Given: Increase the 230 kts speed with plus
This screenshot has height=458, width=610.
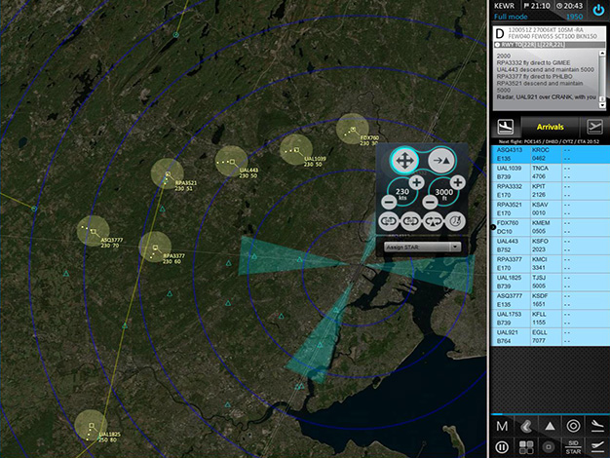Looking at the screenshot, I should coord(417,182).
